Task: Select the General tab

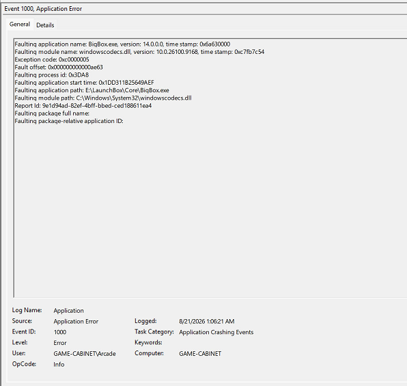Action: [20, 24]
